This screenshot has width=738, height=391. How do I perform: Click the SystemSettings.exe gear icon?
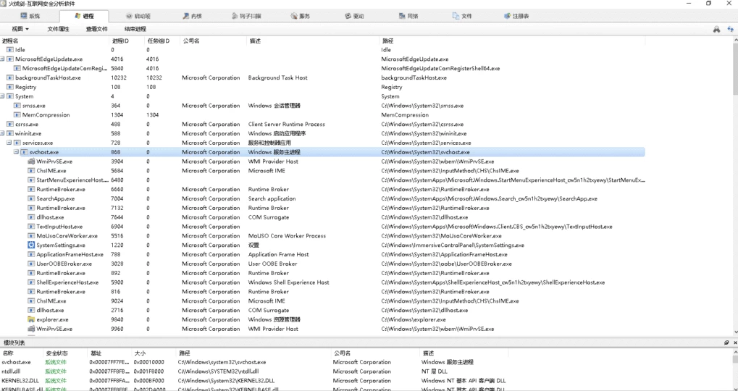[x=31, y=245]
